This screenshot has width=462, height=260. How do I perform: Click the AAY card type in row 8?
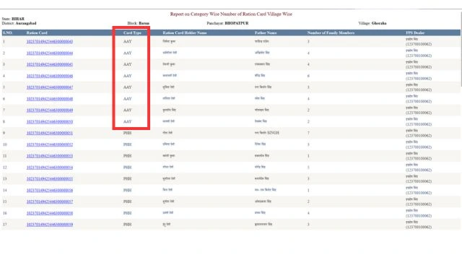(x=127, y=122)
